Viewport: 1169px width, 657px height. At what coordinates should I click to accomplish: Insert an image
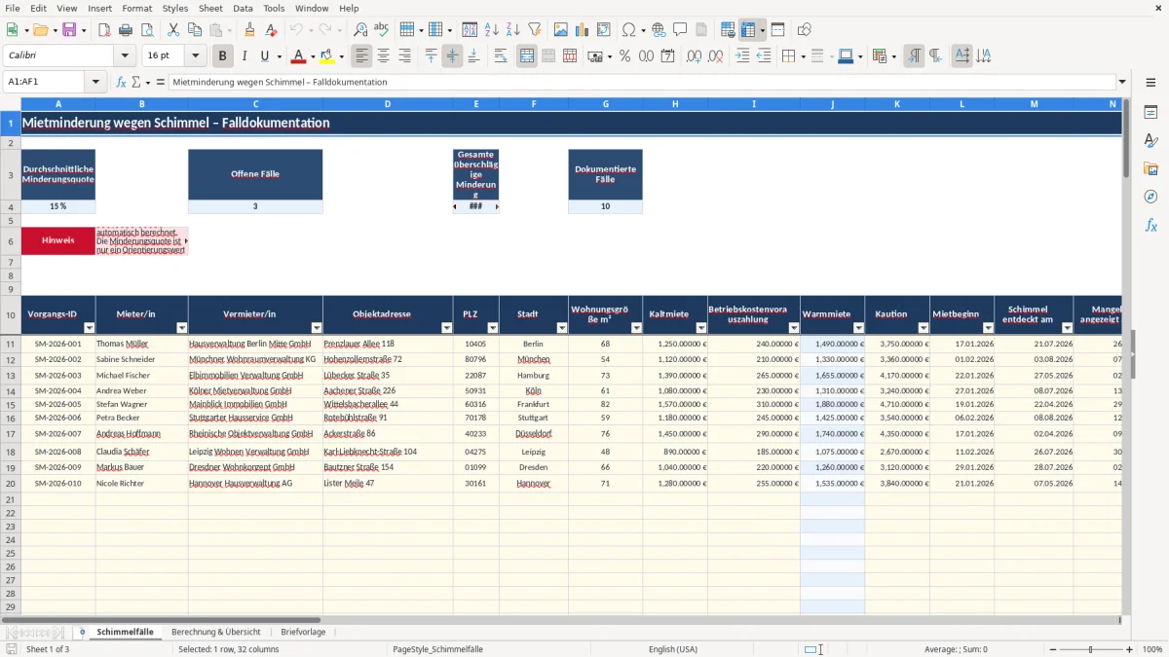[561, 30]
